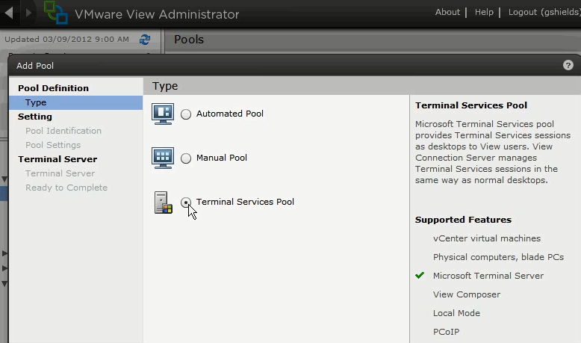
Task: Open the About link
Action: point(447,12)
